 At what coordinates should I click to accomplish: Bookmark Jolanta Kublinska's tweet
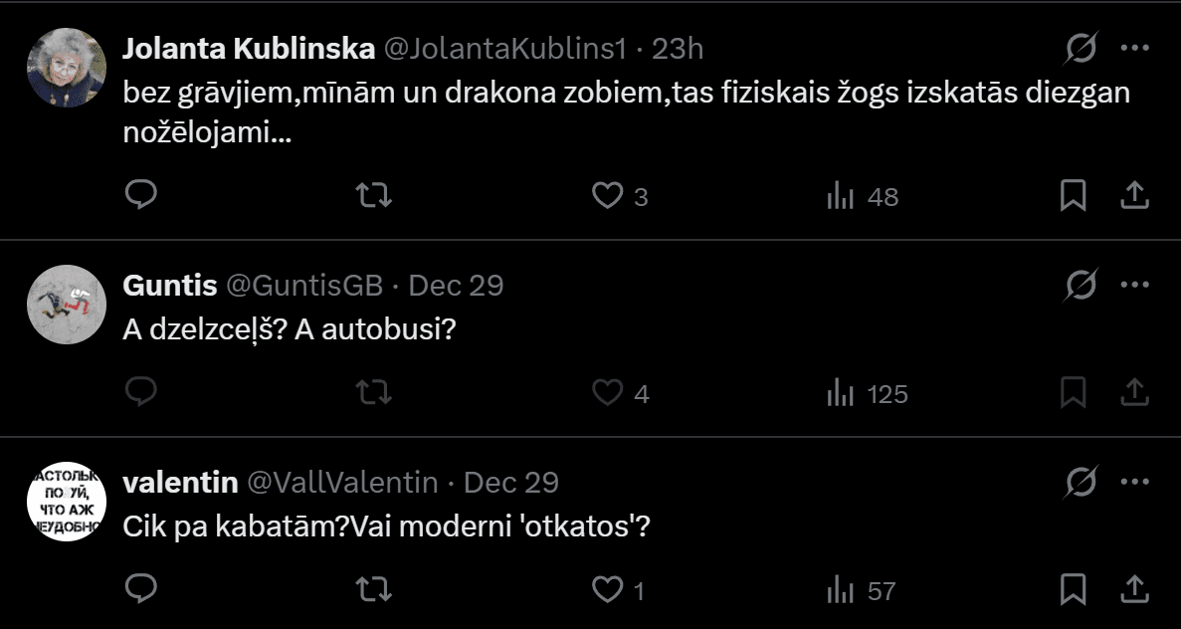click(x=1073, y=195)
